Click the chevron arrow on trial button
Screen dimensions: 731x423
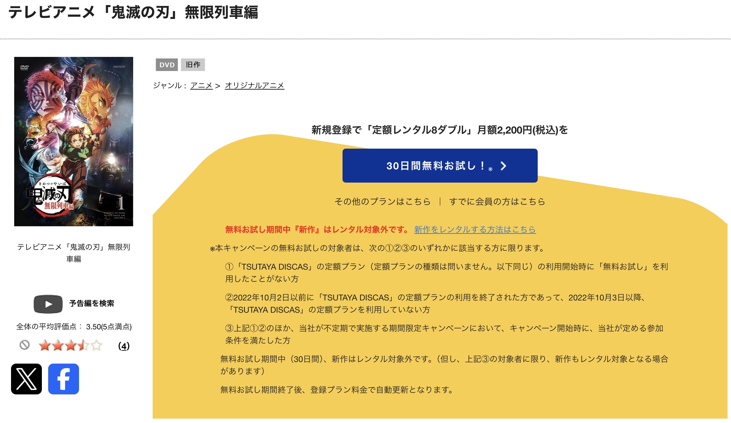click(503, 166)
